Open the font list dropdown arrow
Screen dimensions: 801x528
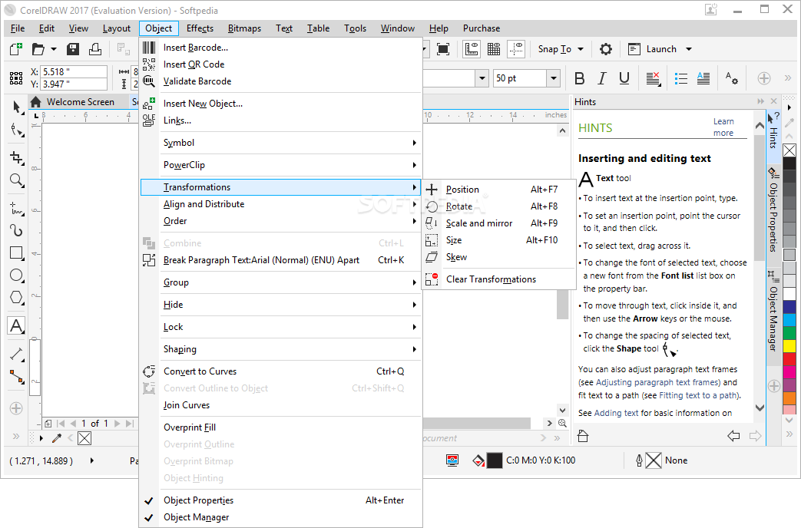pos(482,78)
